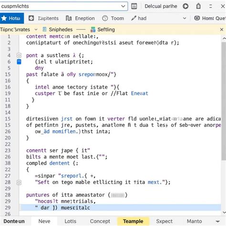Click the scrollbar up arrow
Image resolution: width=226 pixels, height=226 pixels.
(x=224, y=38)
